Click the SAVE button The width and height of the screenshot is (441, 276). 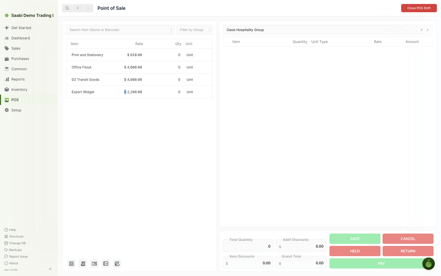355,239
